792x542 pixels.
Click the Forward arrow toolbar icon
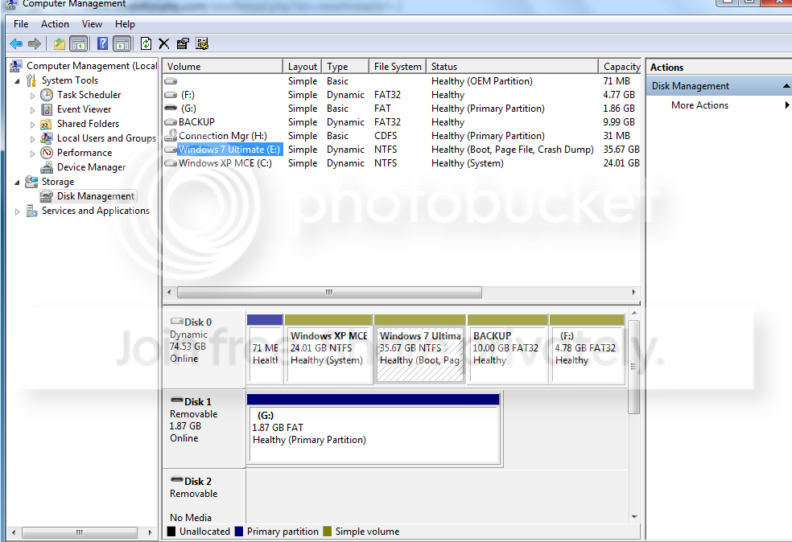(35, 44)
